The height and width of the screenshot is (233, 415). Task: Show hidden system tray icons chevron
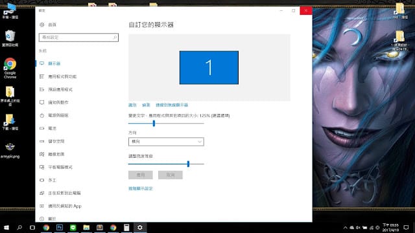[x=345, y=227]
